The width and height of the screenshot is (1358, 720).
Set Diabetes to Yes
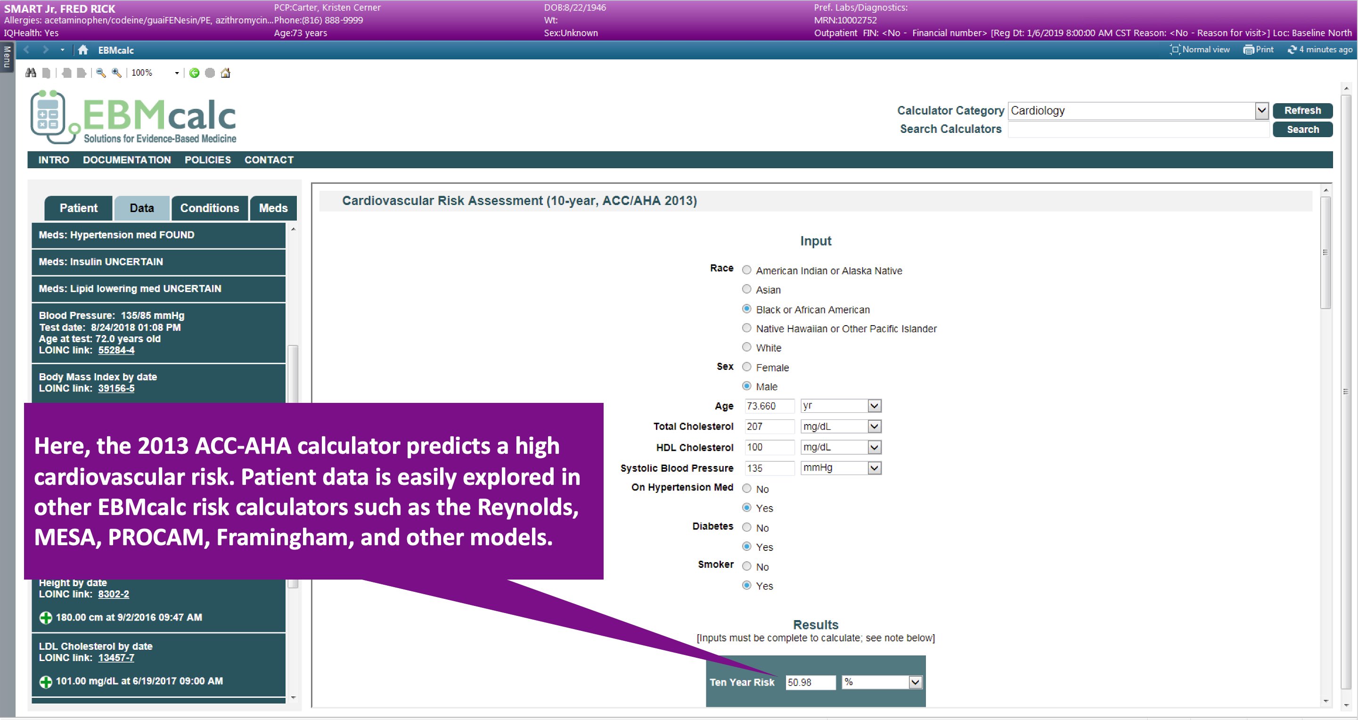(746, 547)
